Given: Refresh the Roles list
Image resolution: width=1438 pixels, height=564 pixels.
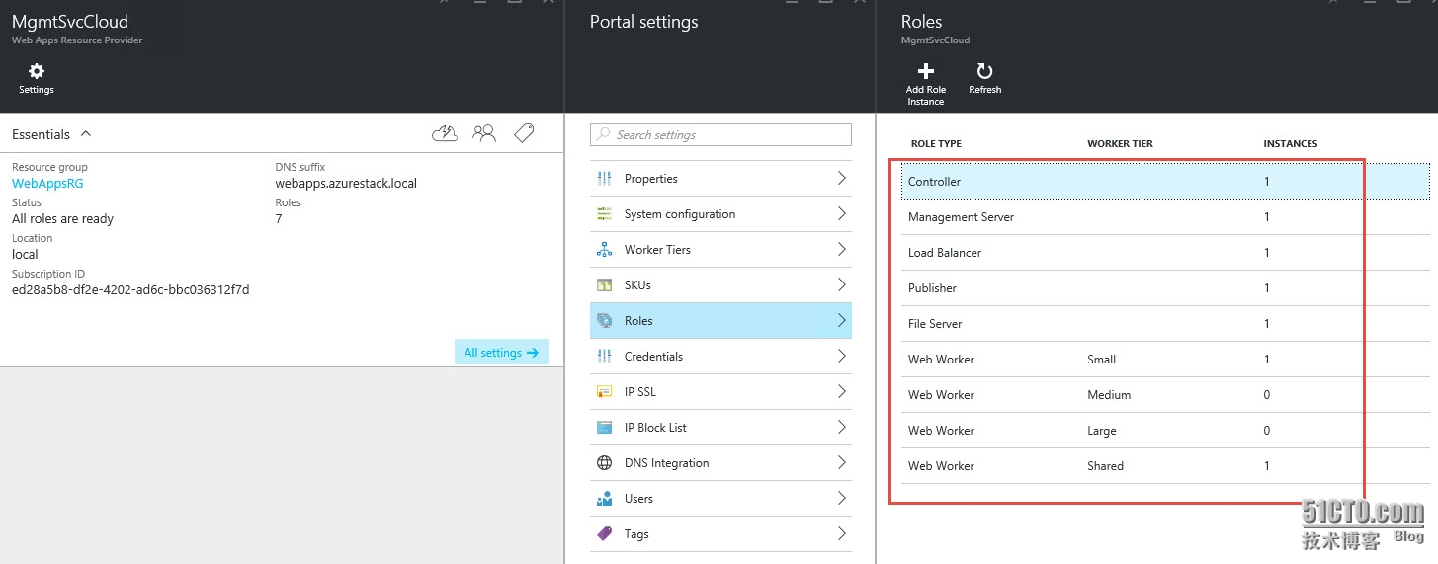Looking at the screenshot, I should coord(984,71).
